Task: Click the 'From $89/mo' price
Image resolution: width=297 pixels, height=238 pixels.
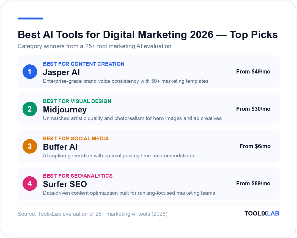Action: (253, 184)
